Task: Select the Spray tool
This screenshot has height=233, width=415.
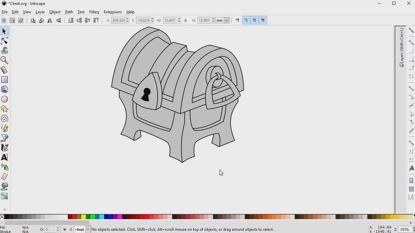Action: pyautogui.click(x=4, y=167)
